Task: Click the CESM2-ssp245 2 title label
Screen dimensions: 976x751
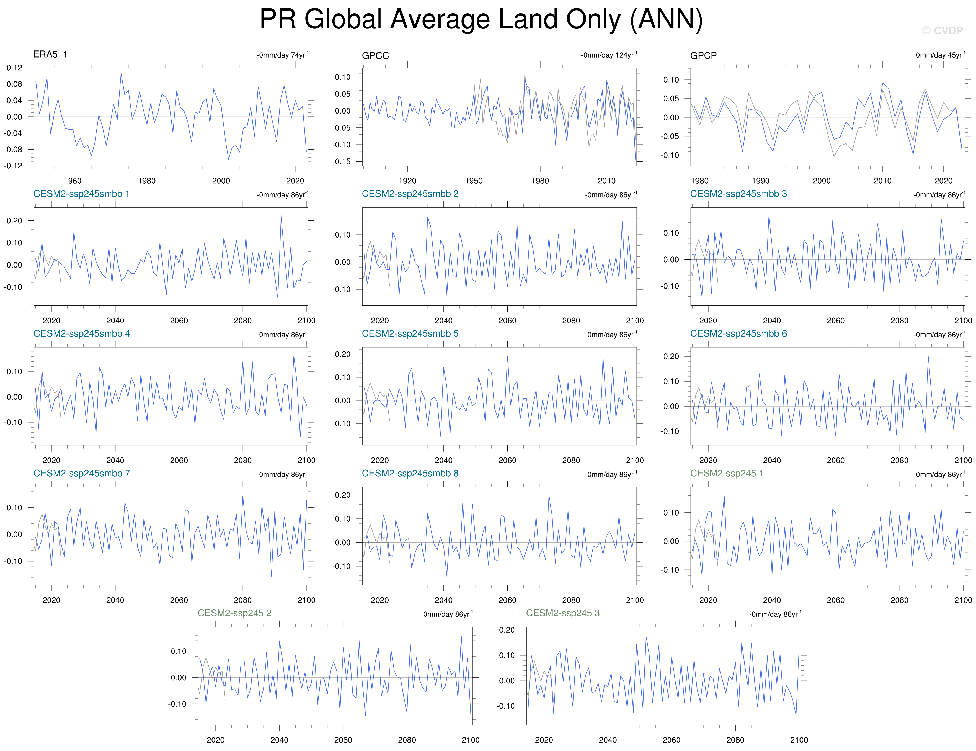Action: [x=234, y=613]
